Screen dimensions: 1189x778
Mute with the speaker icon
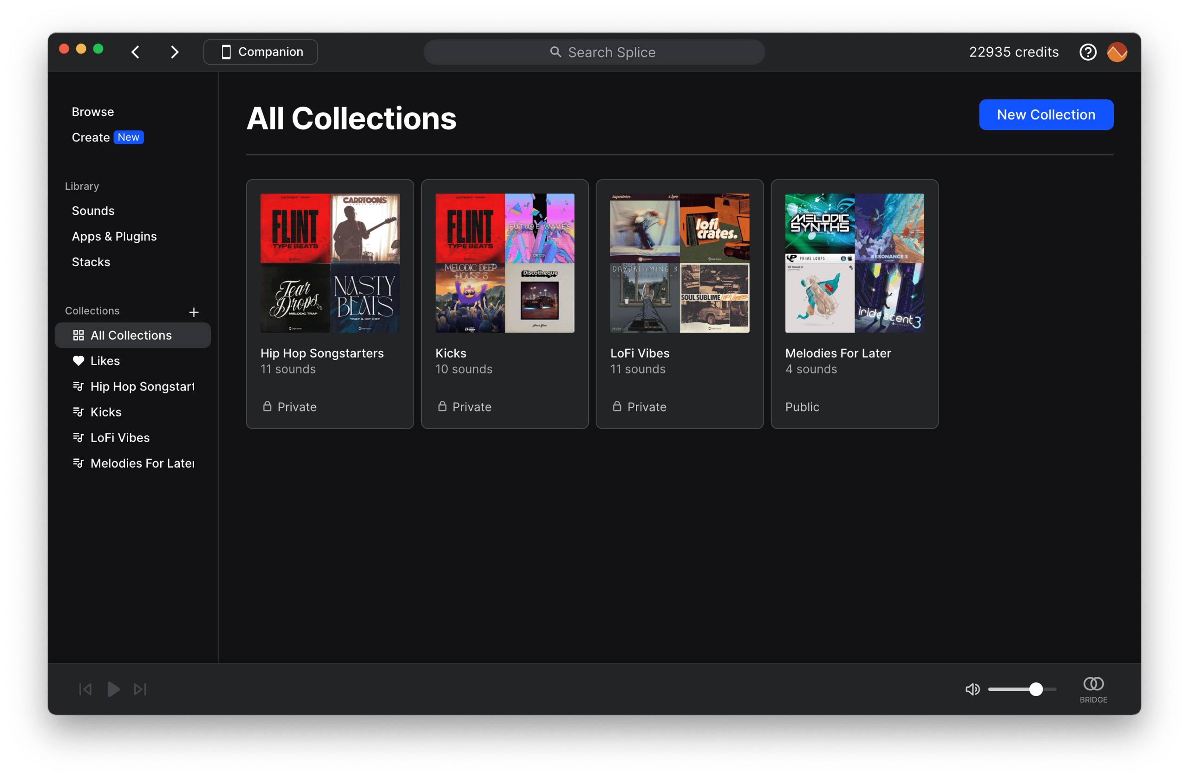pos(972,689)
